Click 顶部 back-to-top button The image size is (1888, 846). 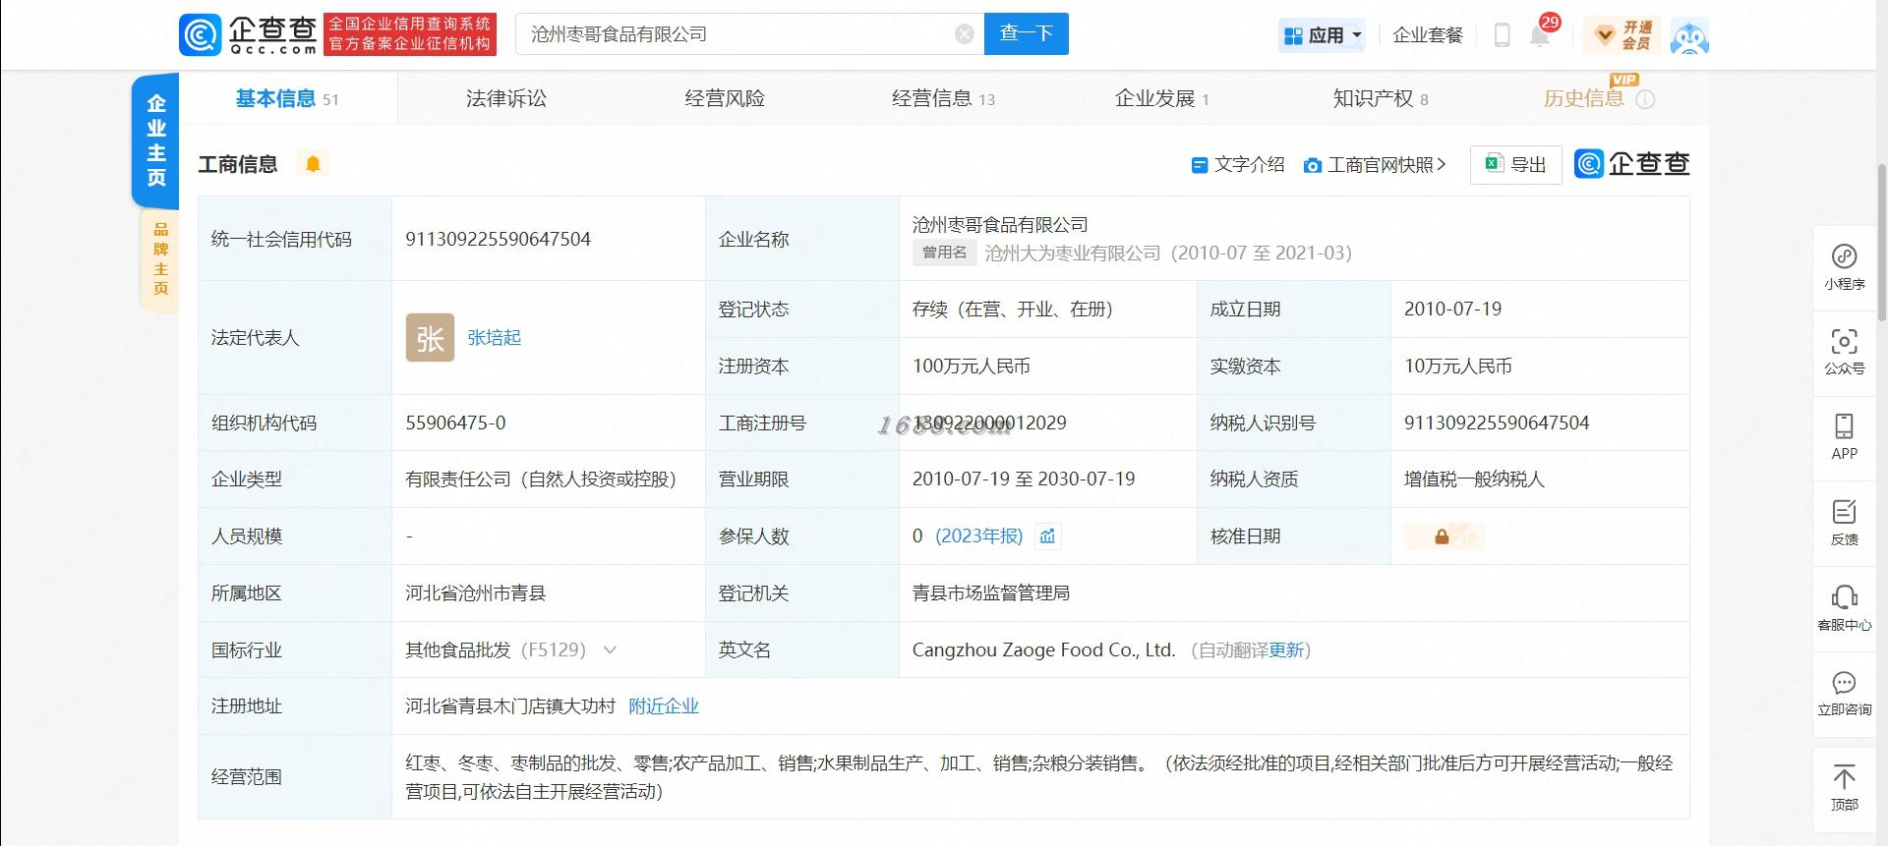(1844, 789)
